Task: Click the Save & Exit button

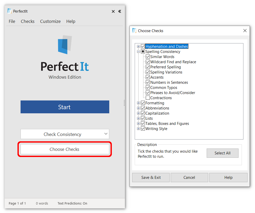Action: click(x=151, y=177)
